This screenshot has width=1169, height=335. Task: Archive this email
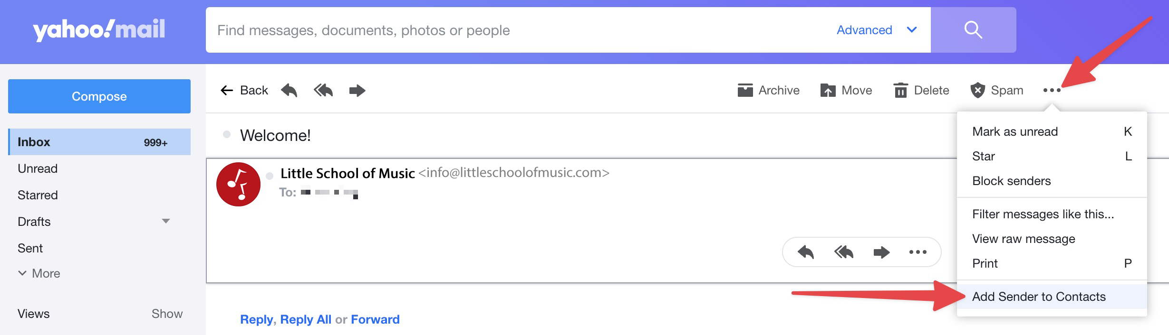tap(768, 90)
